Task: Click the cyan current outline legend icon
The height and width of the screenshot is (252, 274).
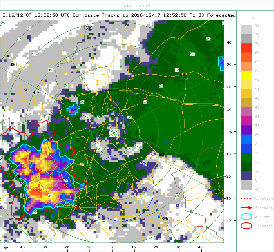Action: coord(246,217)
